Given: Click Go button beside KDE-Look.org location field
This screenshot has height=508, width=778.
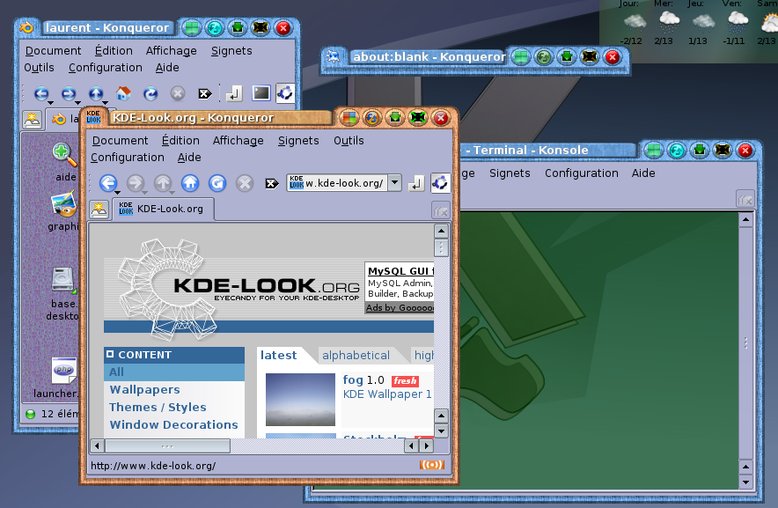Looking at the screenshot, I should (416, 183).
